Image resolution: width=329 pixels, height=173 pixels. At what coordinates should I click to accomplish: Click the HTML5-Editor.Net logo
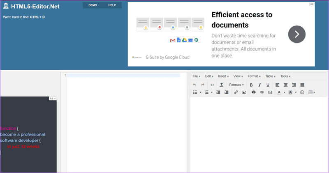tap(32, 6)
